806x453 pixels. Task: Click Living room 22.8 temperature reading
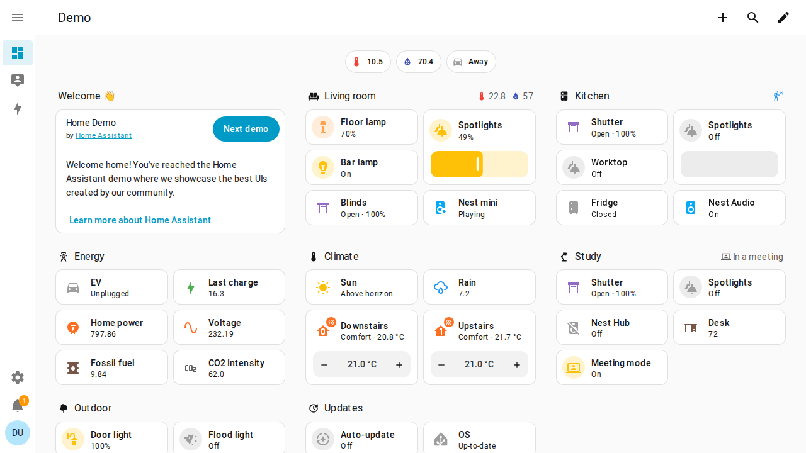pos(492,96)
